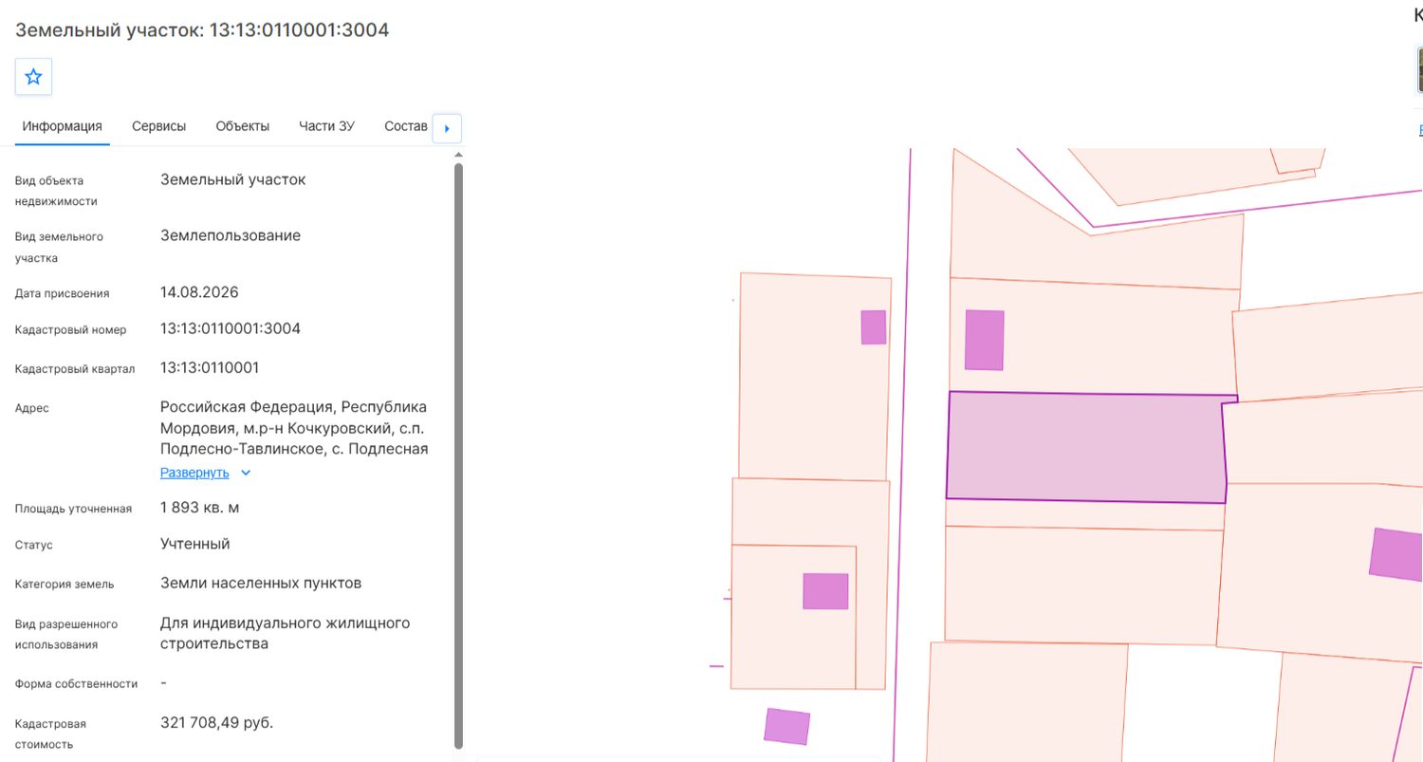Image resolution: width=1423 pixels, height=762 pixels.
Task: Click the info panel vertical scrollbar
Action: (459, 455)
